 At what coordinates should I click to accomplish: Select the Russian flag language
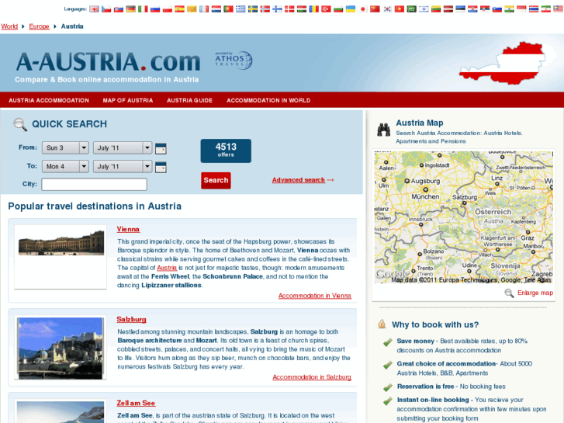[x=155, y=9]
